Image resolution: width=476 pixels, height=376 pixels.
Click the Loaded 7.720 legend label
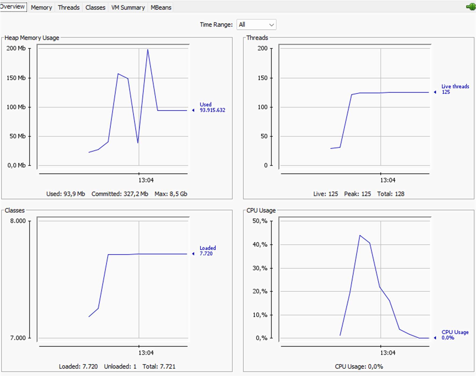click(x=207, y=251)
